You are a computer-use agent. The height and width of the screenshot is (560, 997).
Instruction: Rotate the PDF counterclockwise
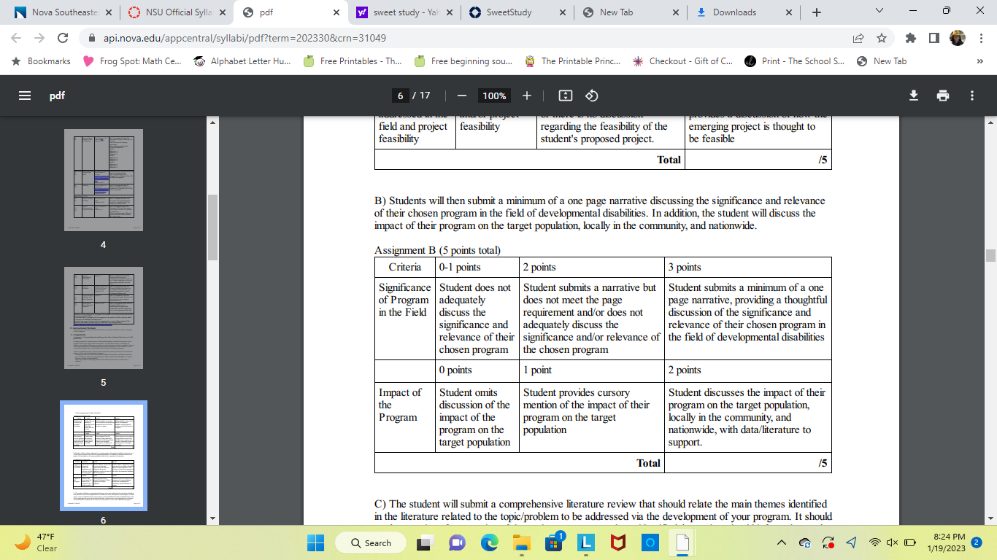pos(592,96)
